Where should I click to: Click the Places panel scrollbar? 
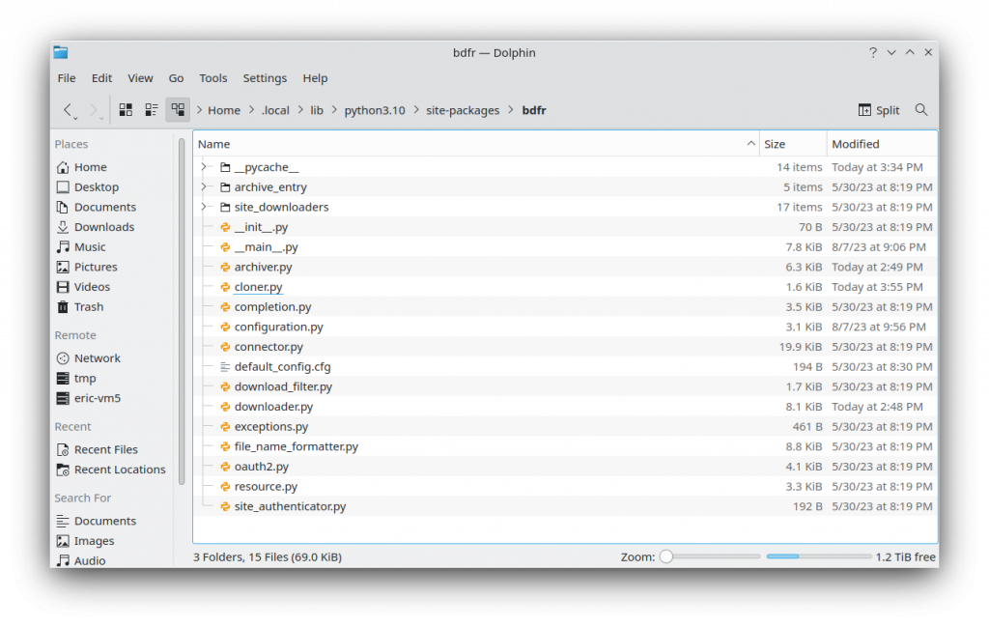182,312
